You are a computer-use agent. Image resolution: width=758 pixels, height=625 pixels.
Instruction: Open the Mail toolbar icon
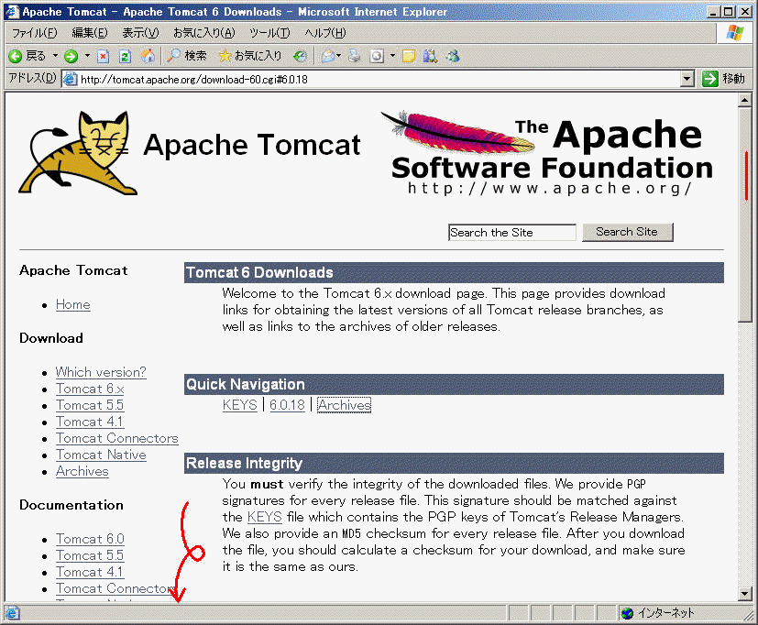[x=327, y=56]
